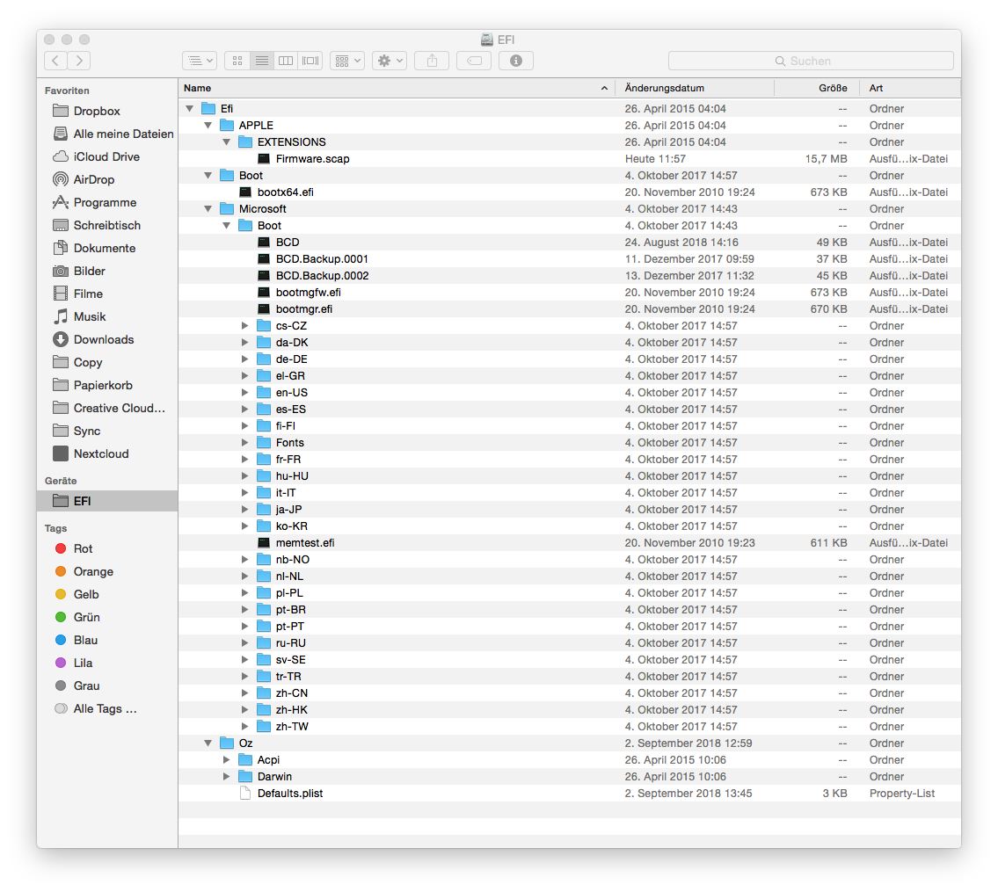This screenshot has width=998, height=892.
Task: Expand the en-US folder
Action: 245,393
